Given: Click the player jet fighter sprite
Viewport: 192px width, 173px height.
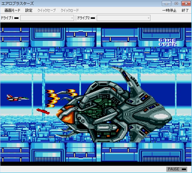Looking at the screenshot, I should (x=18, y=98).
